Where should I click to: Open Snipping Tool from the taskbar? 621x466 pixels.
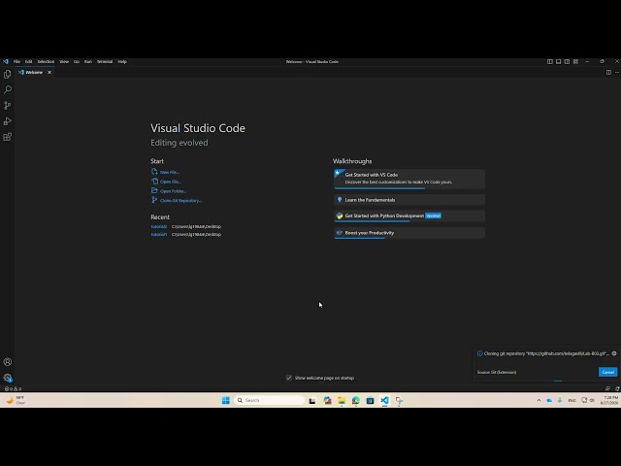(x=399, y=400)
